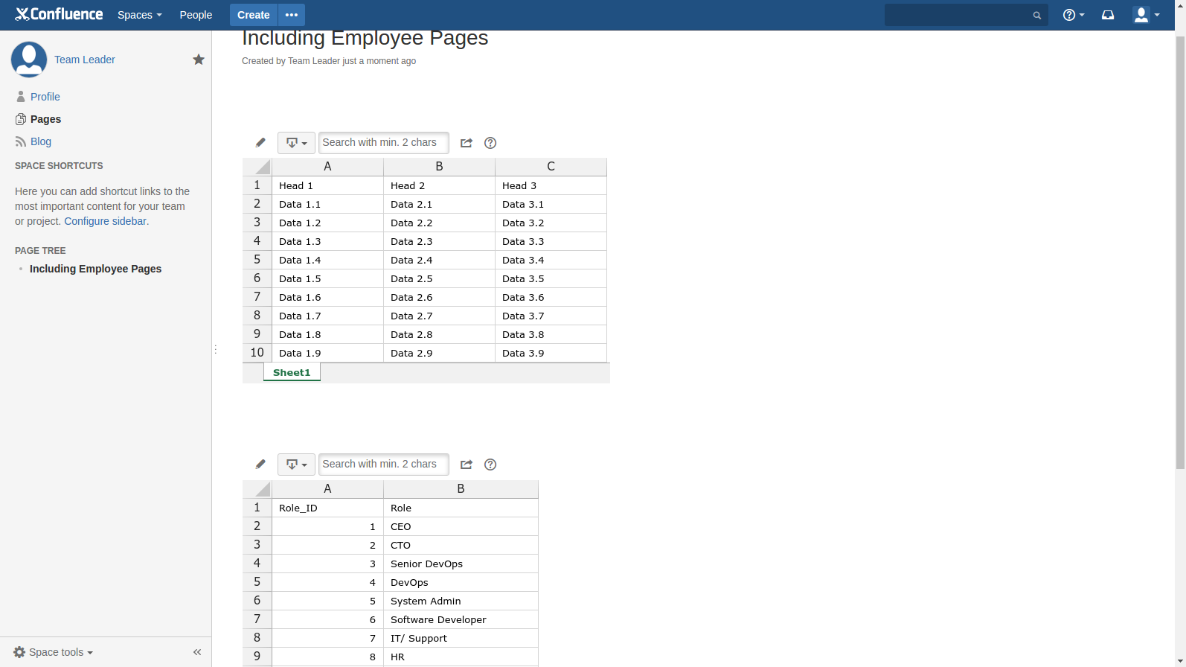Click the share icon above first spreadsheet
Viewport: 1186px width, 667px height.
click(x=467, y=143)
